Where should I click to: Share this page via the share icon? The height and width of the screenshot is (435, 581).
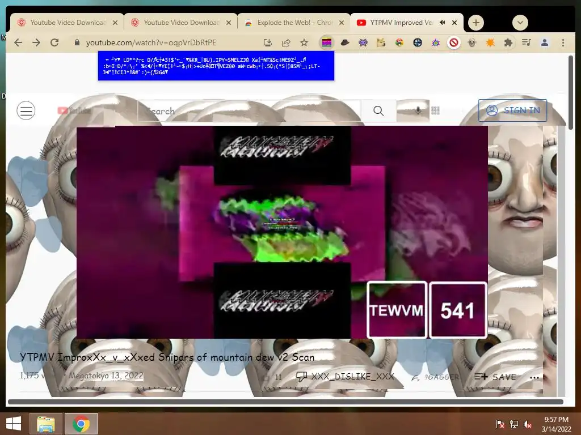(x=286, y=42)
